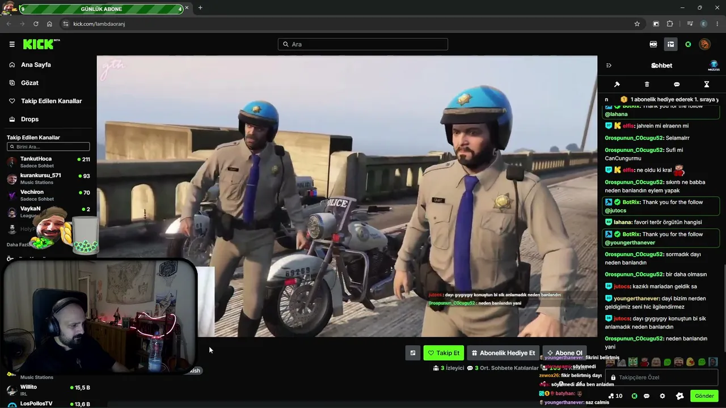Click the first emote in quick emote row
This screenshot has width=726, height=408.
[610, 362]
